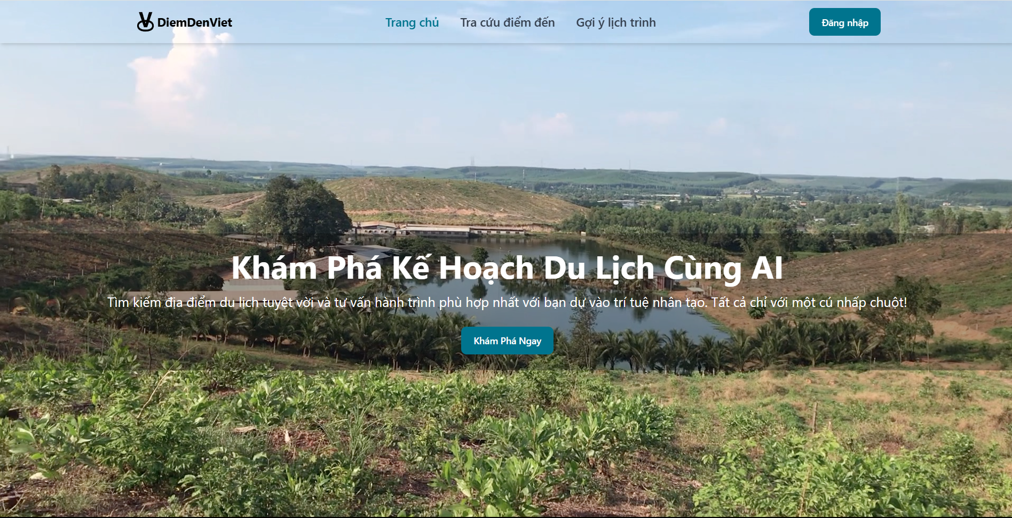Click the Khám Phá Ngay button
1012x518 pixels.
(507, 341)
